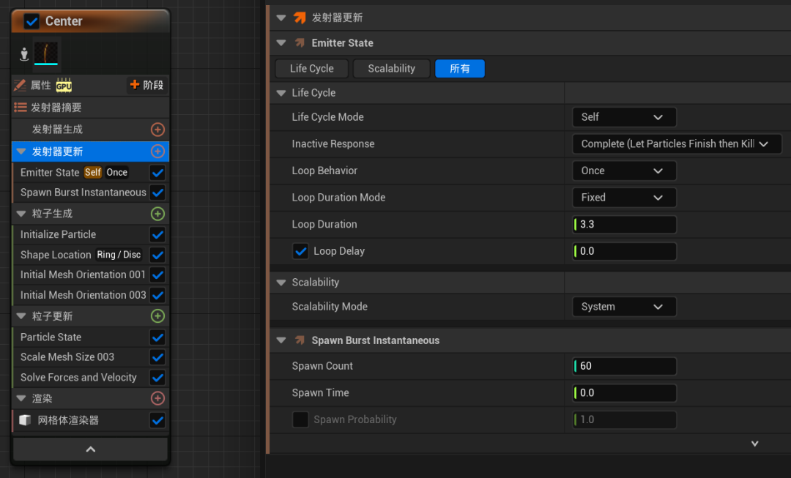This screenshot has height=478, width=791.
Task: Select the 所有 filter tab
Action: tap(459, 69)
